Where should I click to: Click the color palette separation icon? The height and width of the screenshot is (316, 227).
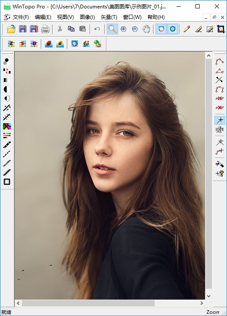(7, 126)
